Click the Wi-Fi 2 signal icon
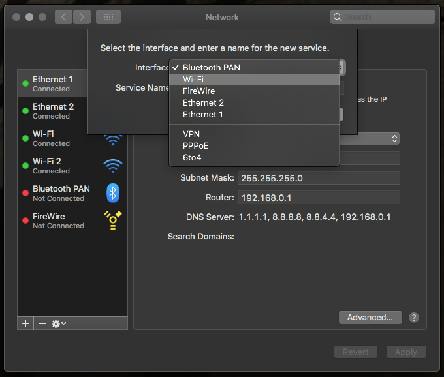444x377 pixels. [113, 166]
